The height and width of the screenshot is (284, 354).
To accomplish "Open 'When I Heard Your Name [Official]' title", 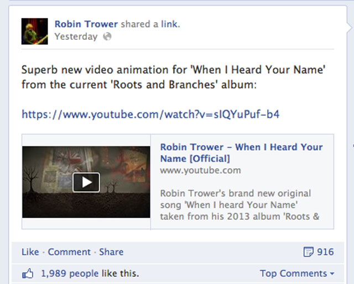I will [x=241, y=153].
